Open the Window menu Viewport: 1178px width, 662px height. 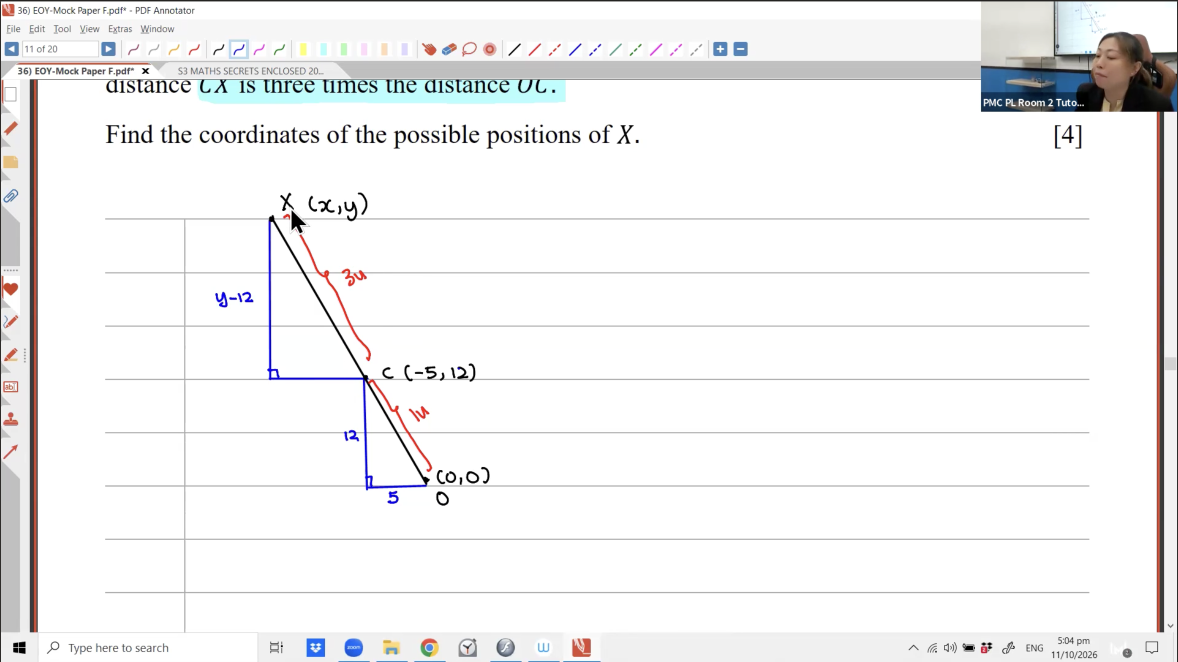pyautogui.click(x=157, y=29)
